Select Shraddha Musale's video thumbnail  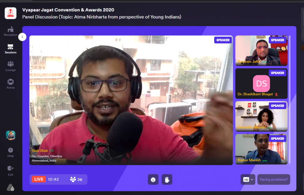[261, 116]
